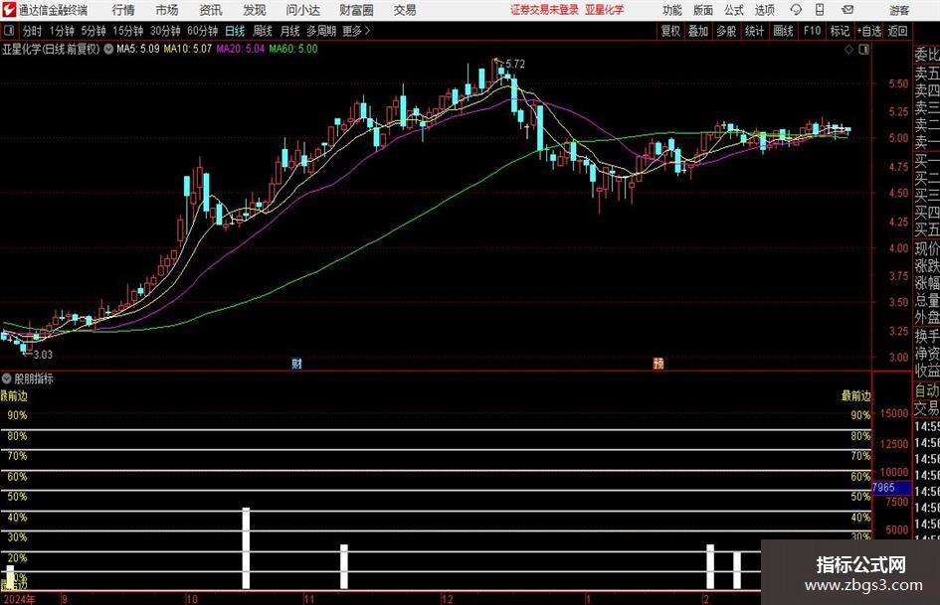Image resolution: width=940 pixels, height=605 pixels.
Task: Click the 预 forecast marker
Action: 658,364
